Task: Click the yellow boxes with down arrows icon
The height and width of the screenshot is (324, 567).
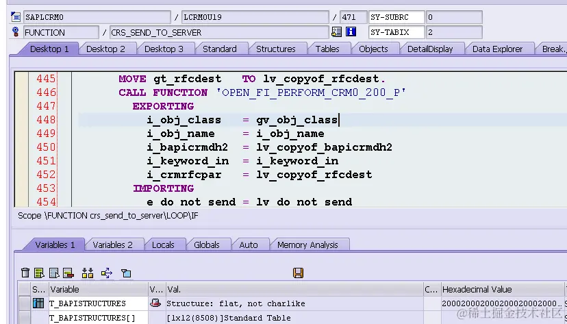Action: (x=88, y=273)
